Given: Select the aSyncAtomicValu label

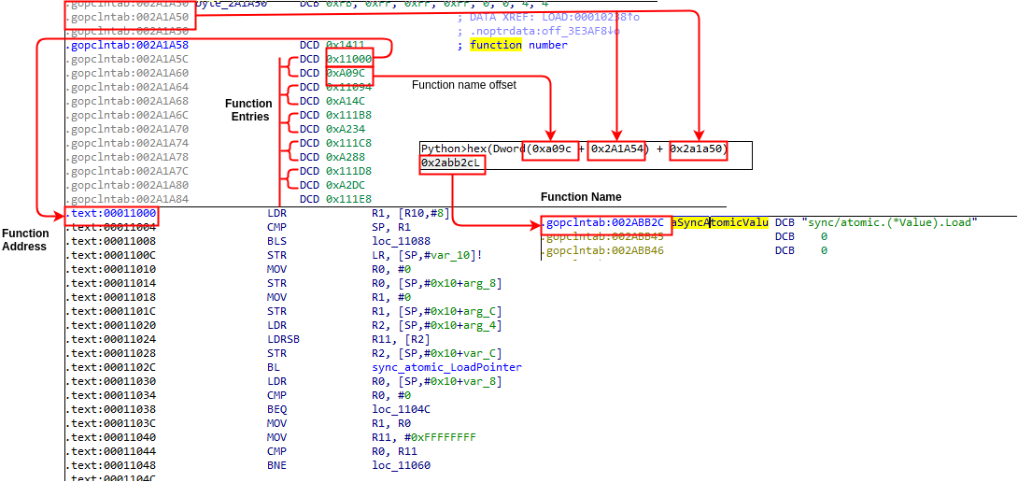Looking at the screenshot, I should [x=719, y=223].
